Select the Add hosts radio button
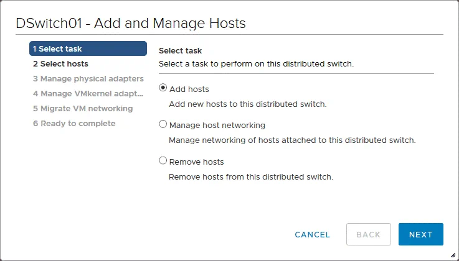This screenshot has width=459, height=261. (x=163, y=88)
